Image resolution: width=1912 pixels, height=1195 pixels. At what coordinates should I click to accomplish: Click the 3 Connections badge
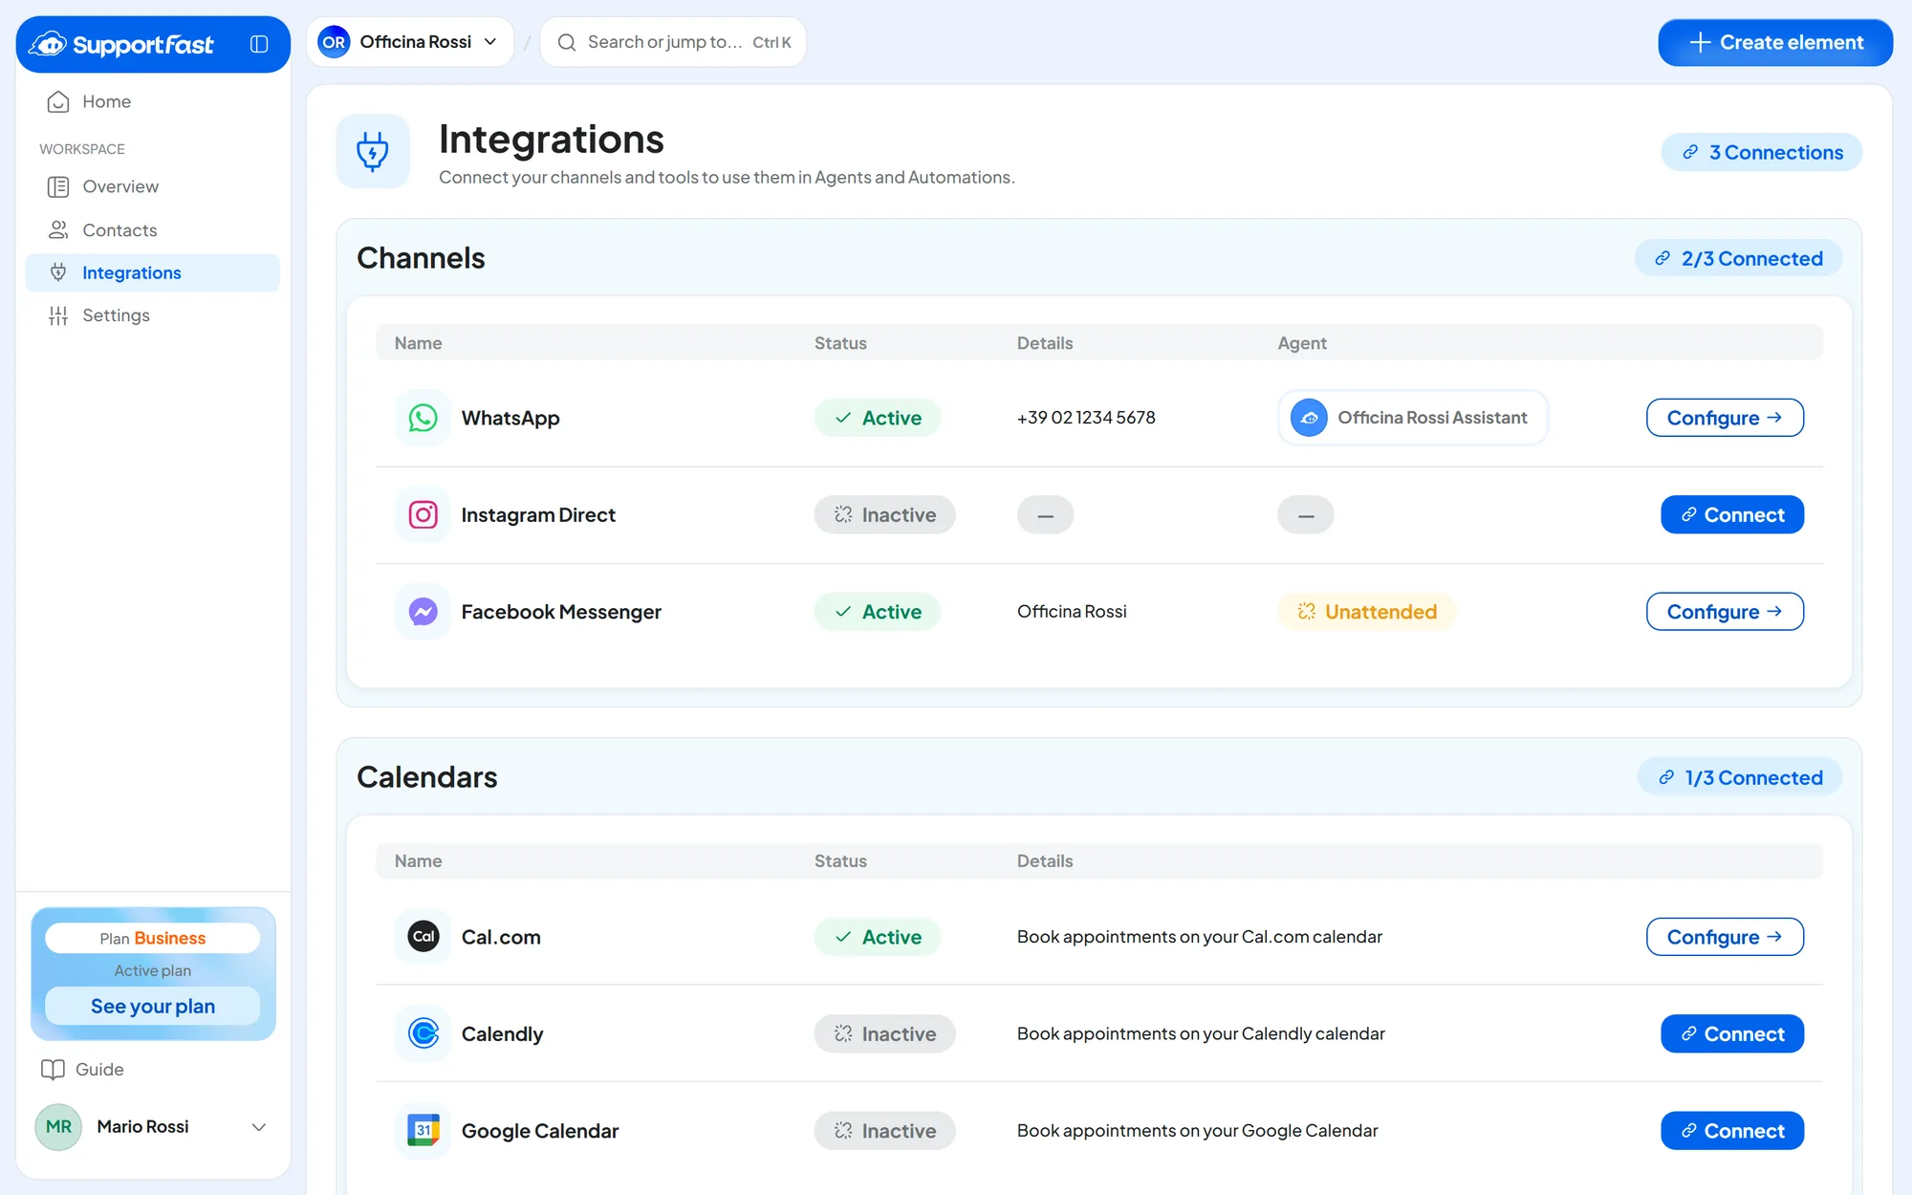pyautogui.click(x=1761, y=152)
